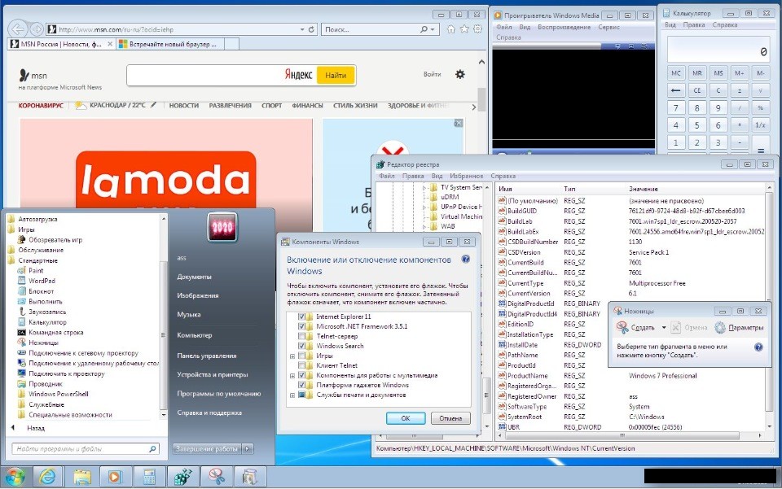Close the advertisement with its X icon
782x489 pixels.
[x=459, y=123]
